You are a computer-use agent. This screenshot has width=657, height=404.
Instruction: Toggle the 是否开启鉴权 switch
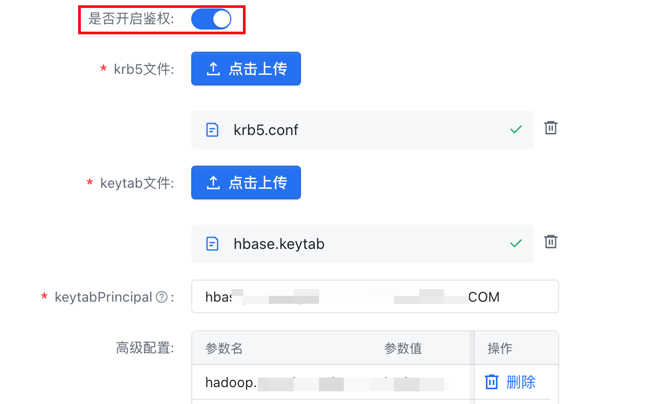pos(211,20)
